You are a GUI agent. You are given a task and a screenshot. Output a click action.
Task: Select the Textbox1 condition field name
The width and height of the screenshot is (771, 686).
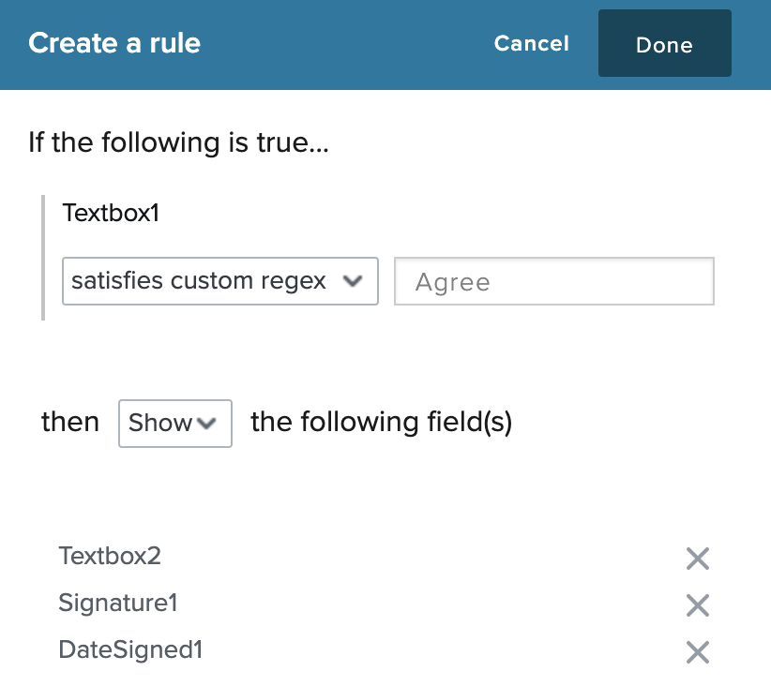[x=111, y=214]
